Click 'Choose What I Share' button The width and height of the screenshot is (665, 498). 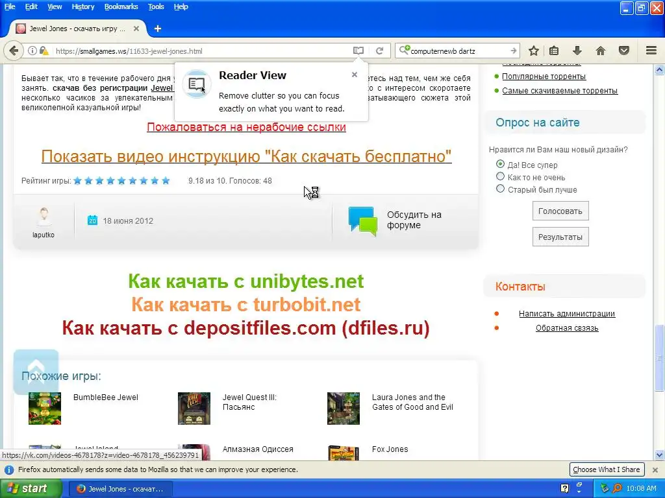607,469
